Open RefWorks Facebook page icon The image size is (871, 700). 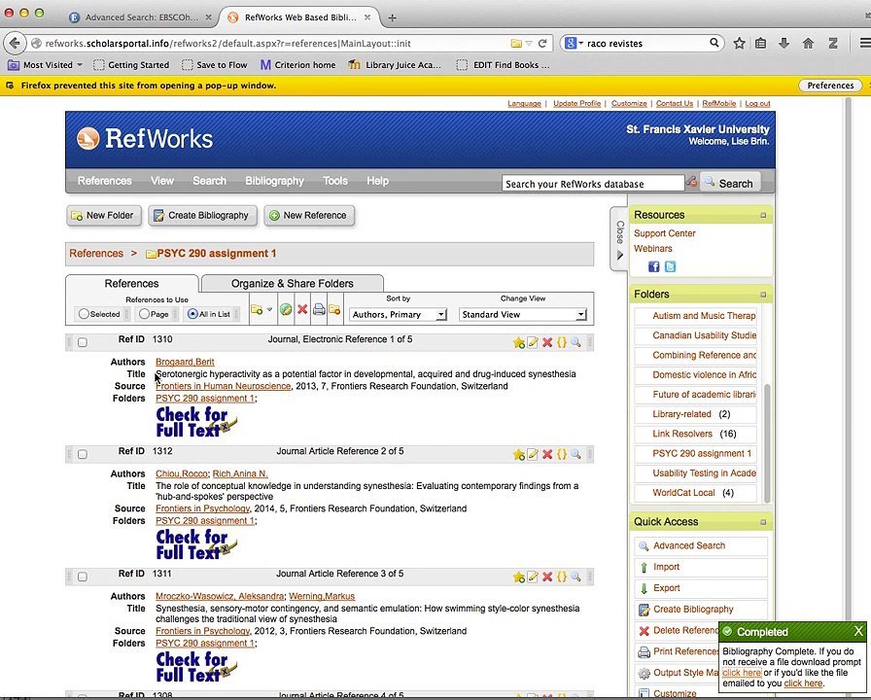(x=654, y=266)
